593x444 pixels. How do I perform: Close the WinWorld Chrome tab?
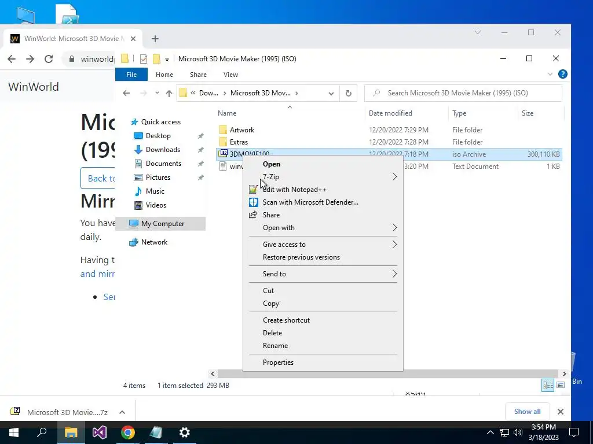[x=133, y=39]
